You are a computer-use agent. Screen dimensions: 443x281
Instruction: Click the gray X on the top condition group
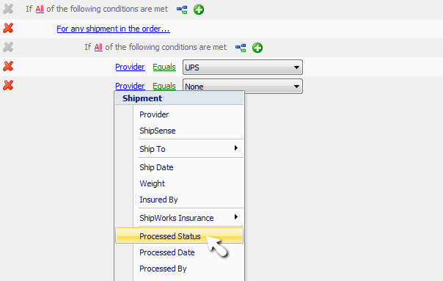(x=8, y=9)
